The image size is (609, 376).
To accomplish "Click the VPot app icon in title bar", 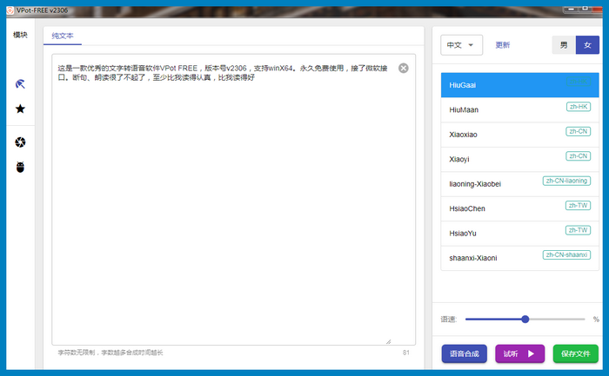I will [x=9, y=8].
